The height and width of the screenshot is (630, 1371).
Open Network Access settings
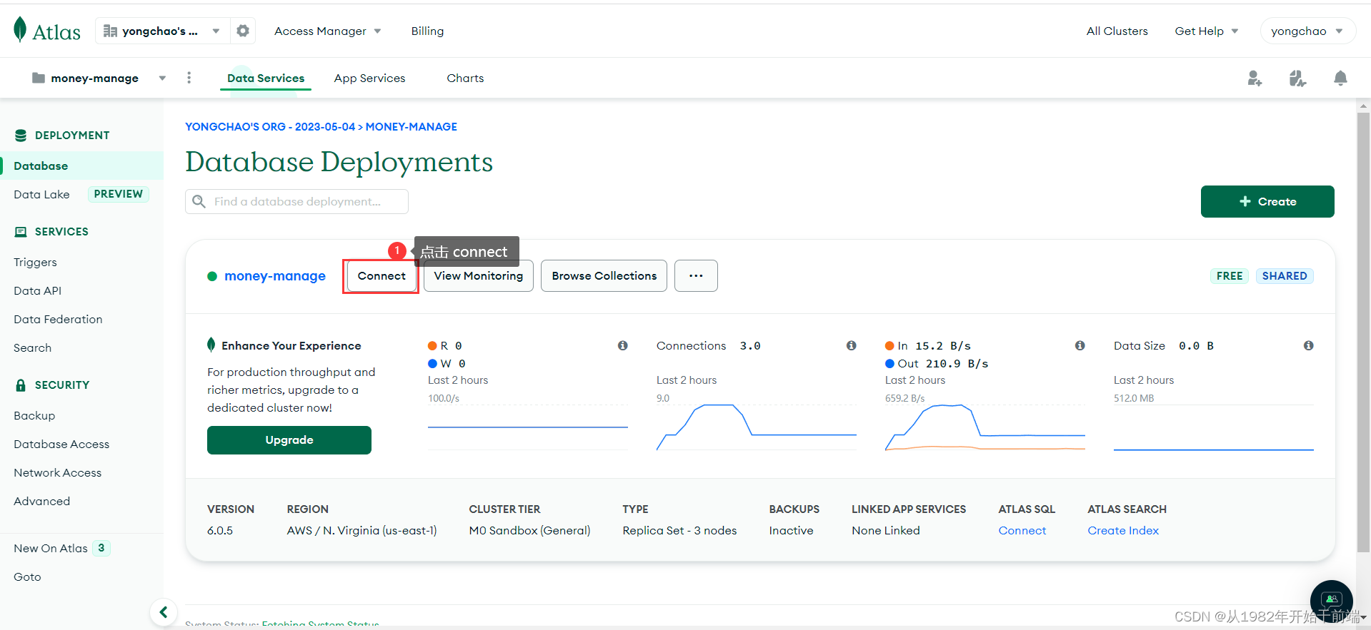point(57,472)
